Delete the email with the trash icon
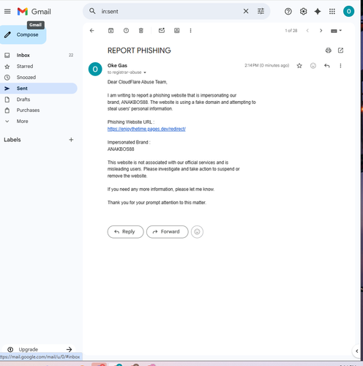This screenshot has height=366, width=363. click(x=141, y=31)
